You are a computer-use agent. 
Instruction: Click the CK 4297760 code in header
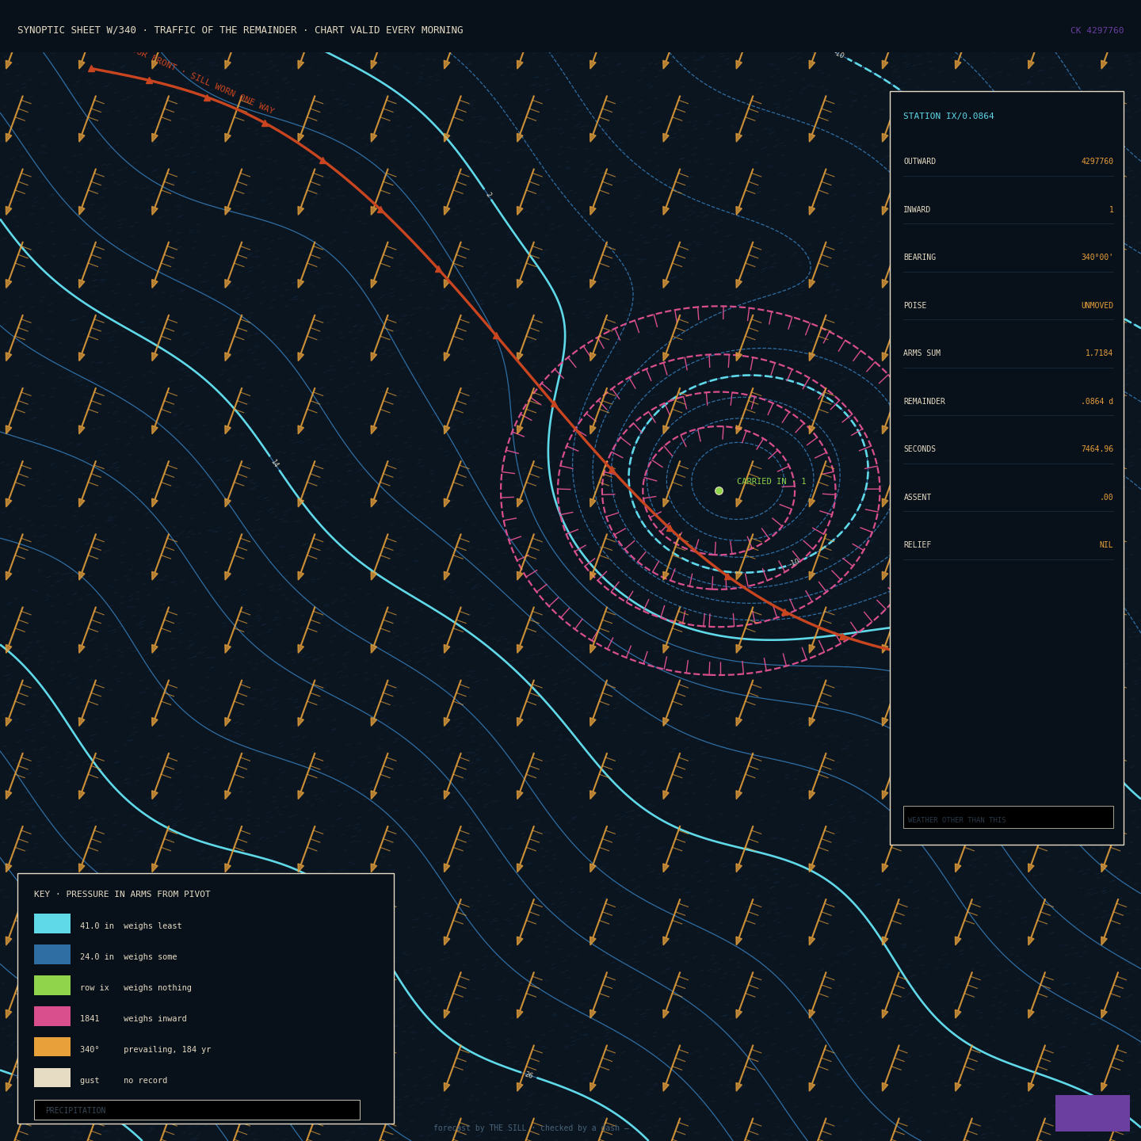click(1097, 31)
